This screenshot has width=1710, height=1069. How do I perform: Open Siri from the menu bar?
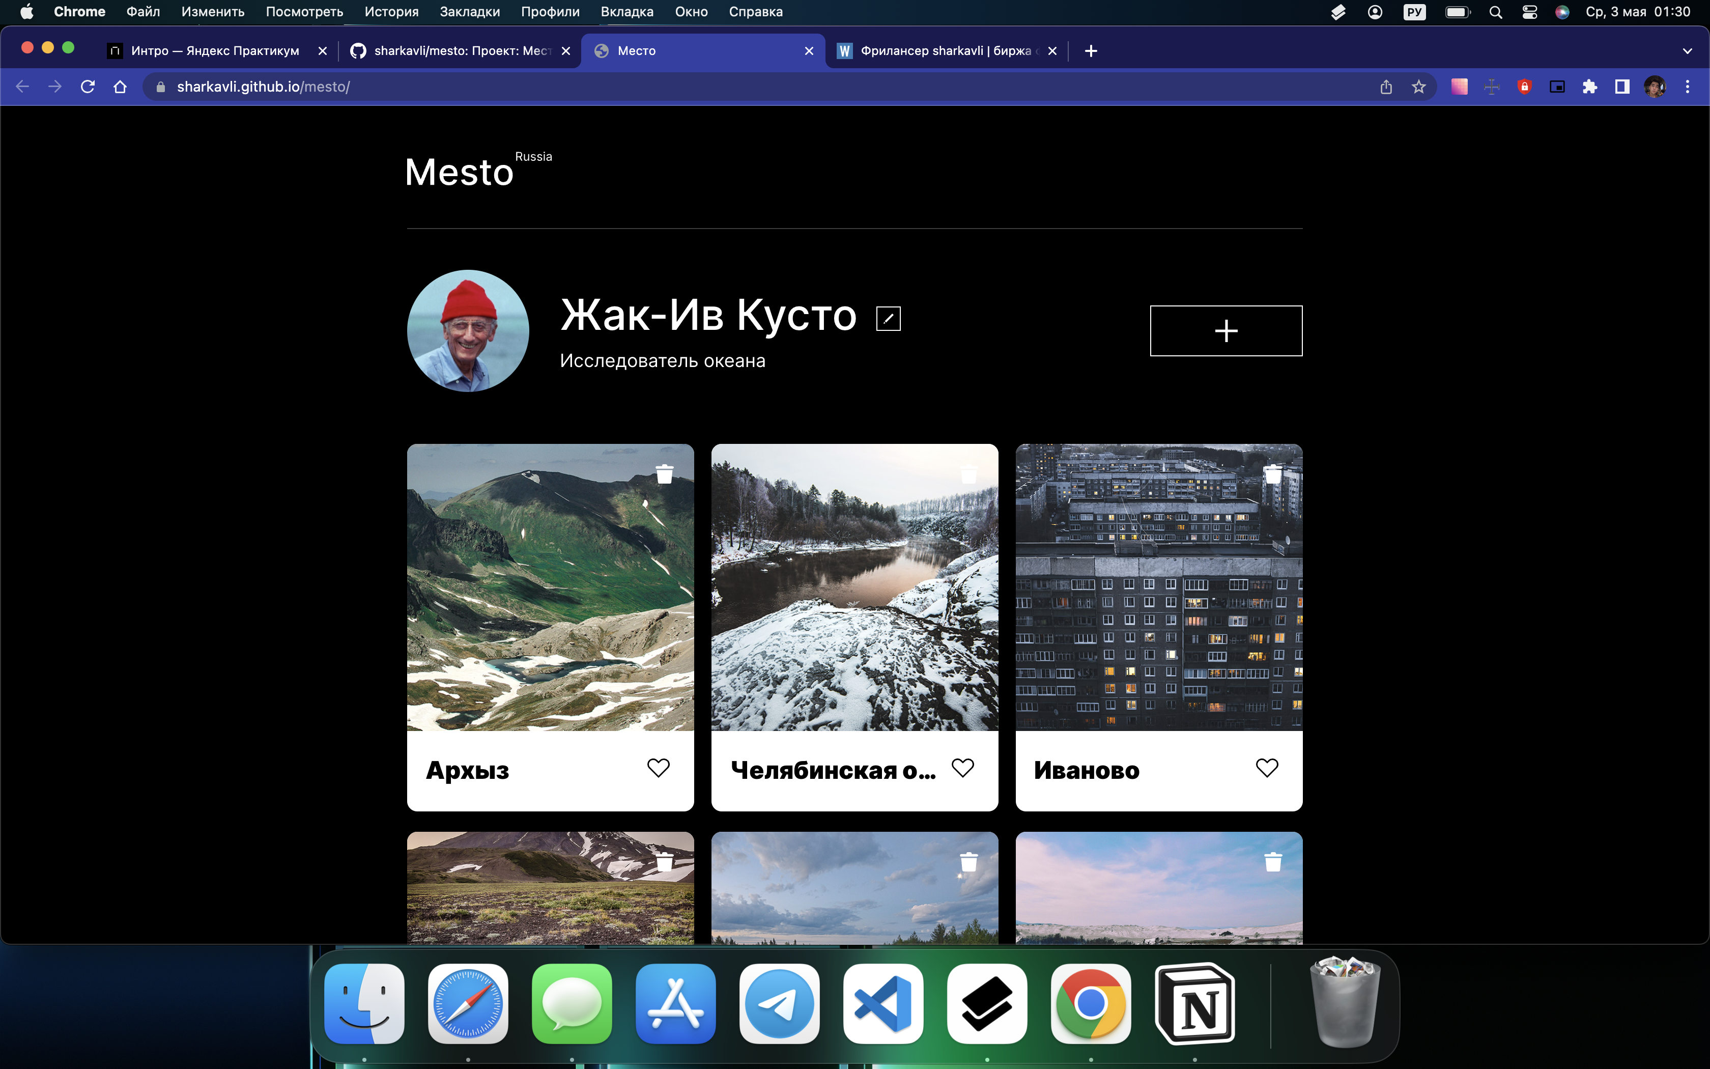tap(1561, 12)
